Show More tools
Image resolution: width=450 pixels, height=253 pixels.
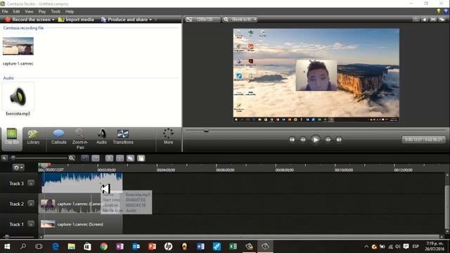(168, 136)
